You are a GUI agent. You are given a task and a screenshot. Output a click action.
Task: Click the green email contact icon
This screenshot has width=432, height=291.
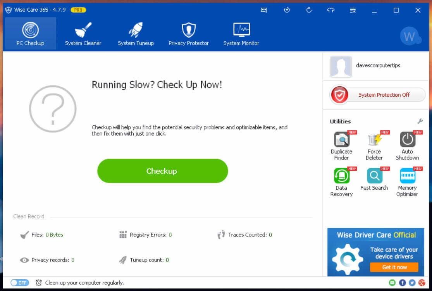click(x=392, y=282)
